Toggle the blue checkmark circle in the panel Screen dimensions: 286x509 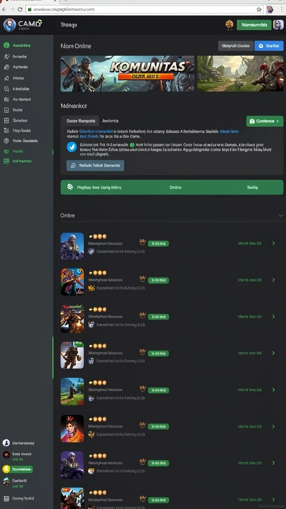point(71,147)
